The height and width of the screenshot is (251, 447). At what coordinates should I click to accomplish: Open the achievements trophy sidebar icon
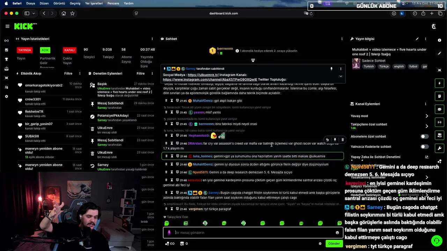(6, 59)
